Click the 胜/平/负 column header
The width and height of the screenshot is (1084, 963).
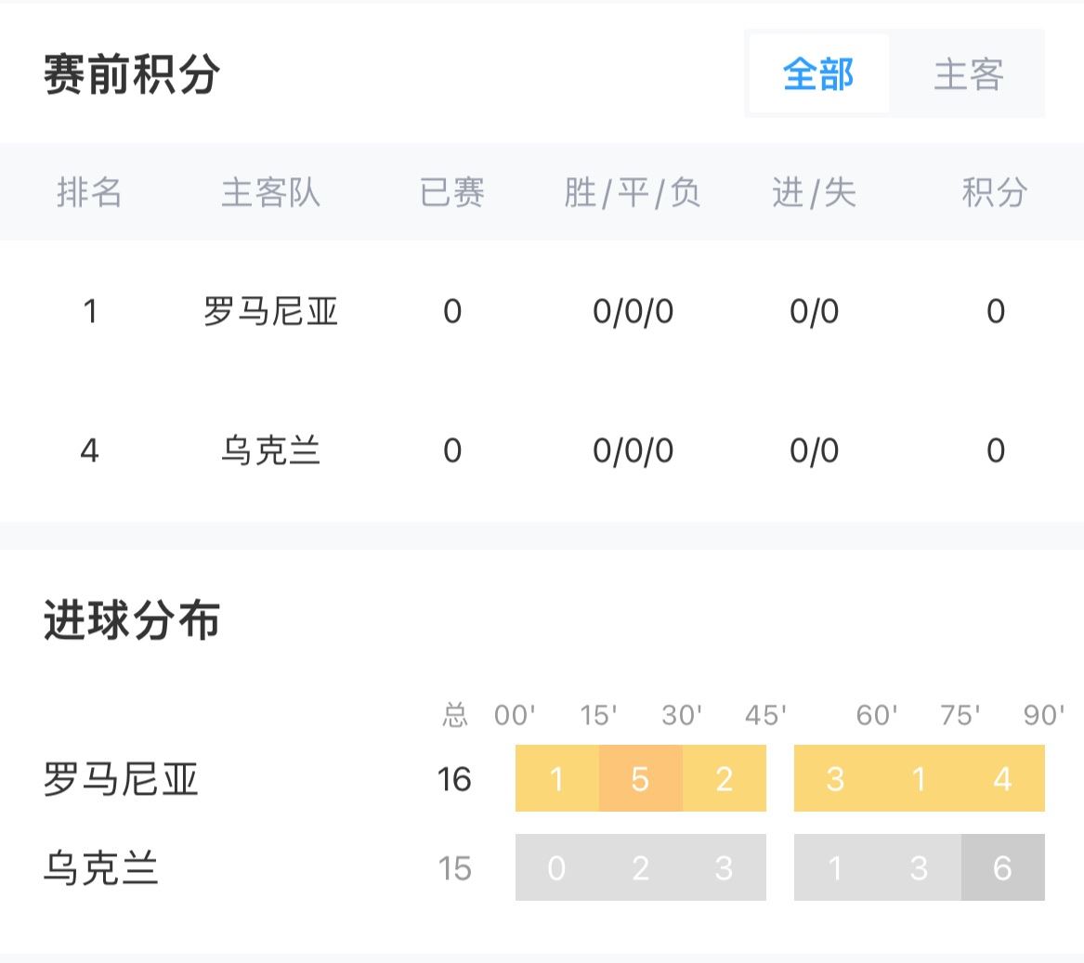click(x=633, y=192)
